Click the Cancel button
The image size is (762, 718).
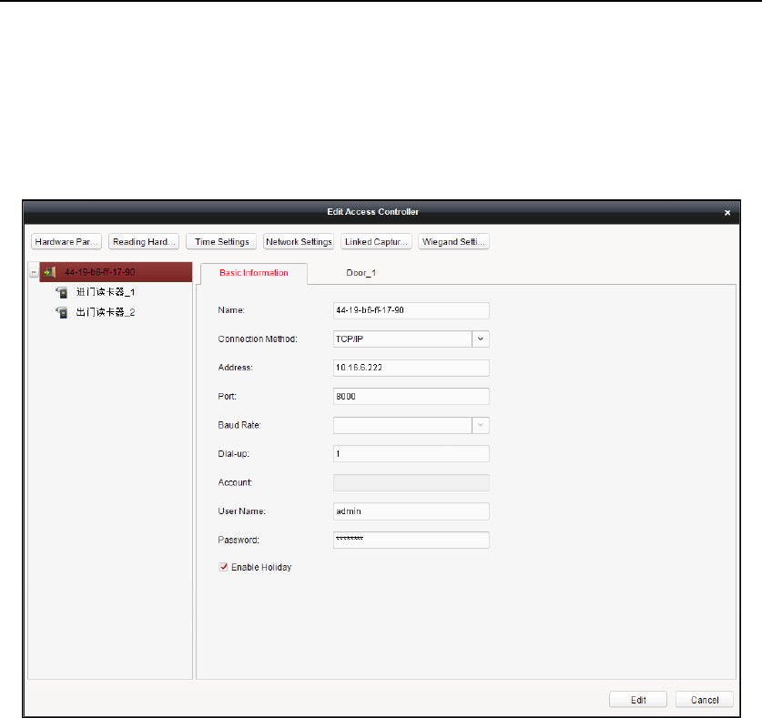[x=705, y=700]
